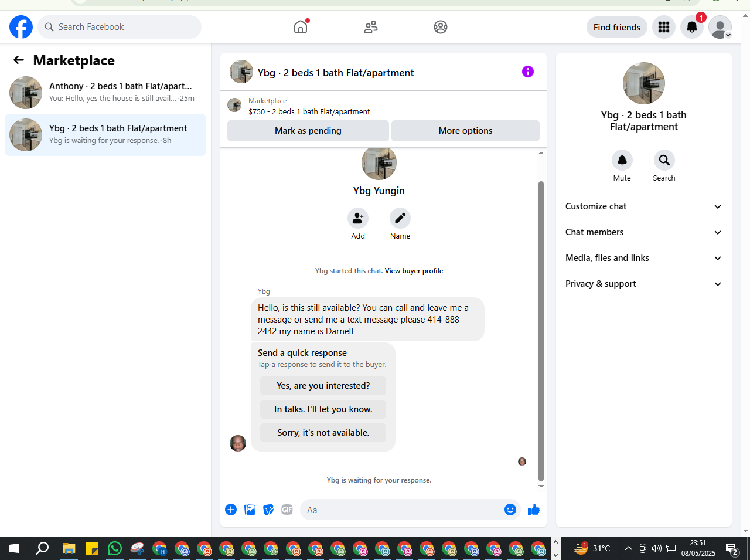Viewport: 750px width, 560px height.
Task: Open the Home feed icon
Action: coord(301,27)
